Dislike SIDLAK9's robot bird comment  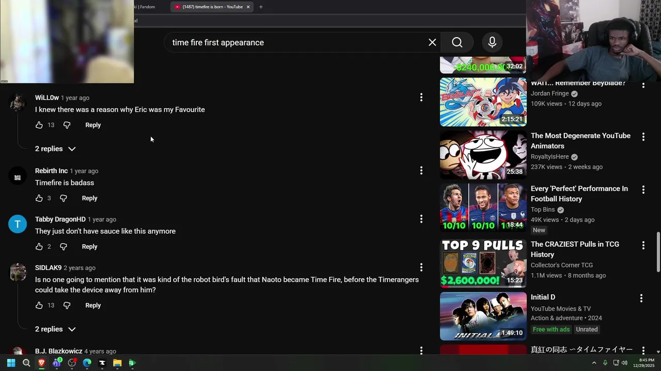click(x=67, y=306)
